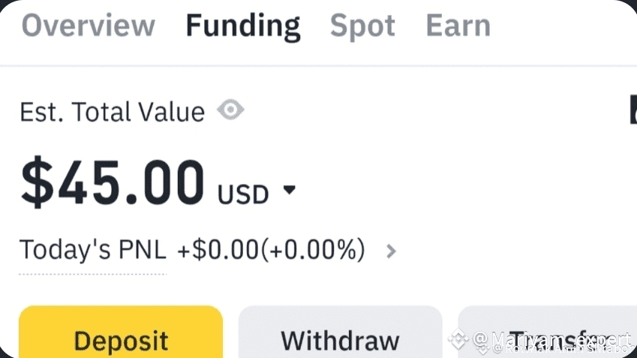The image size is (637, 358).
Task: Select the Funding tab
Action: [x=242, y=26]
